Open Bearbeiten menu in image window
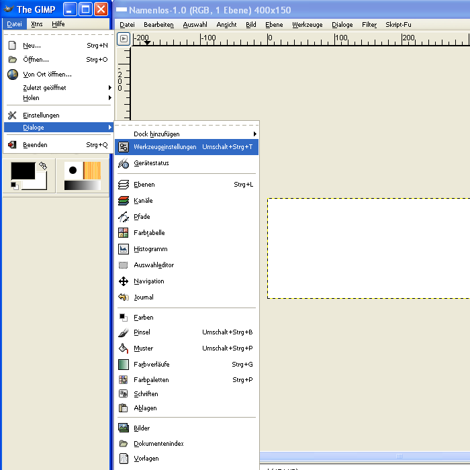 click(x=158, y=25)
